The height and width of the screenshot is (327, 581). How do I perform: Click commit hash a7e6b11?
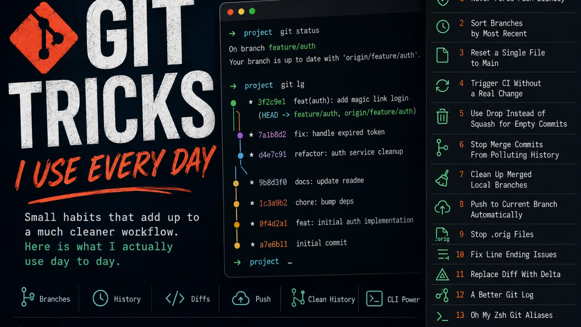(x=274, y=244)
